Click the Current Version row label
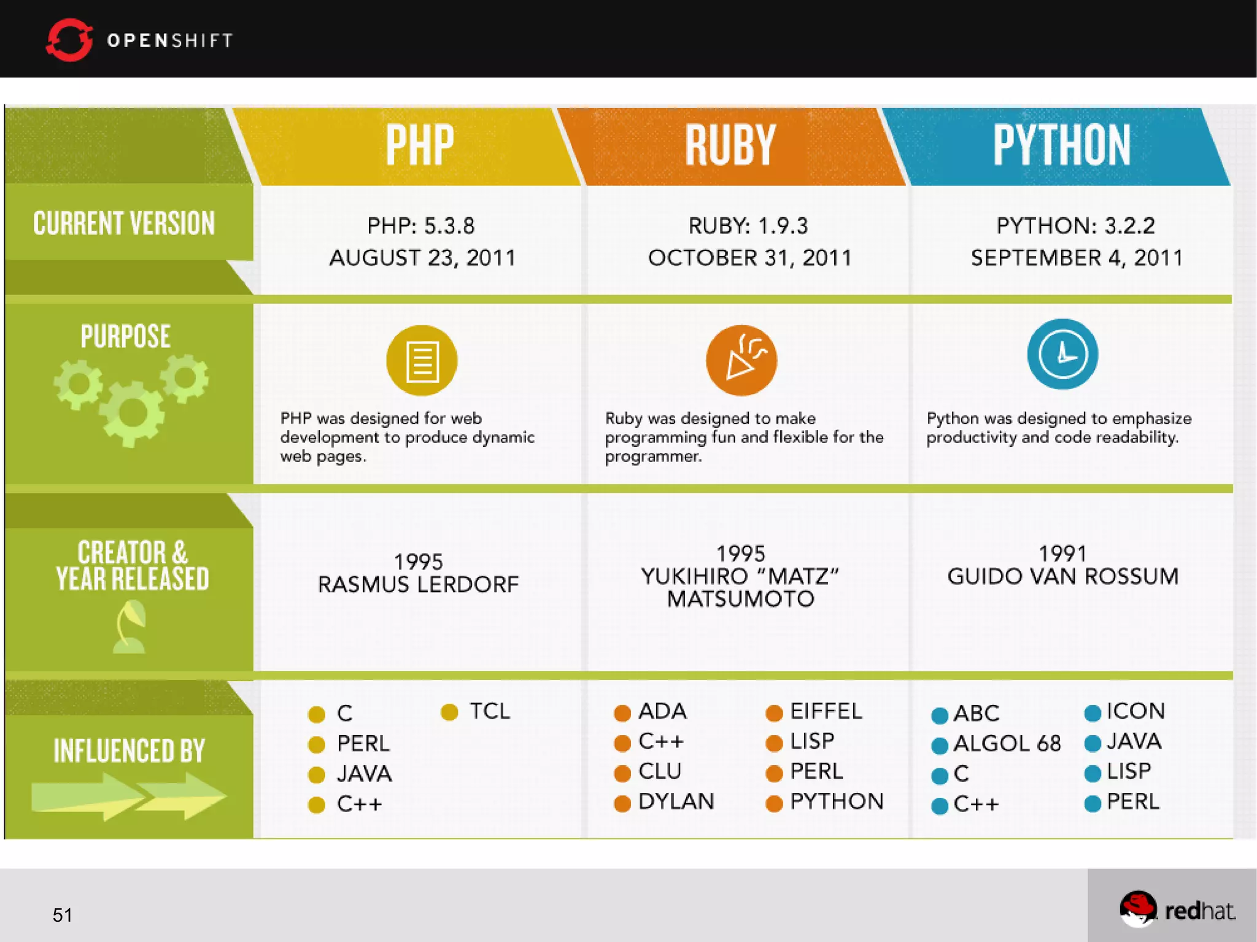Viewport: 1257px width, 942px height. [124, 223]
